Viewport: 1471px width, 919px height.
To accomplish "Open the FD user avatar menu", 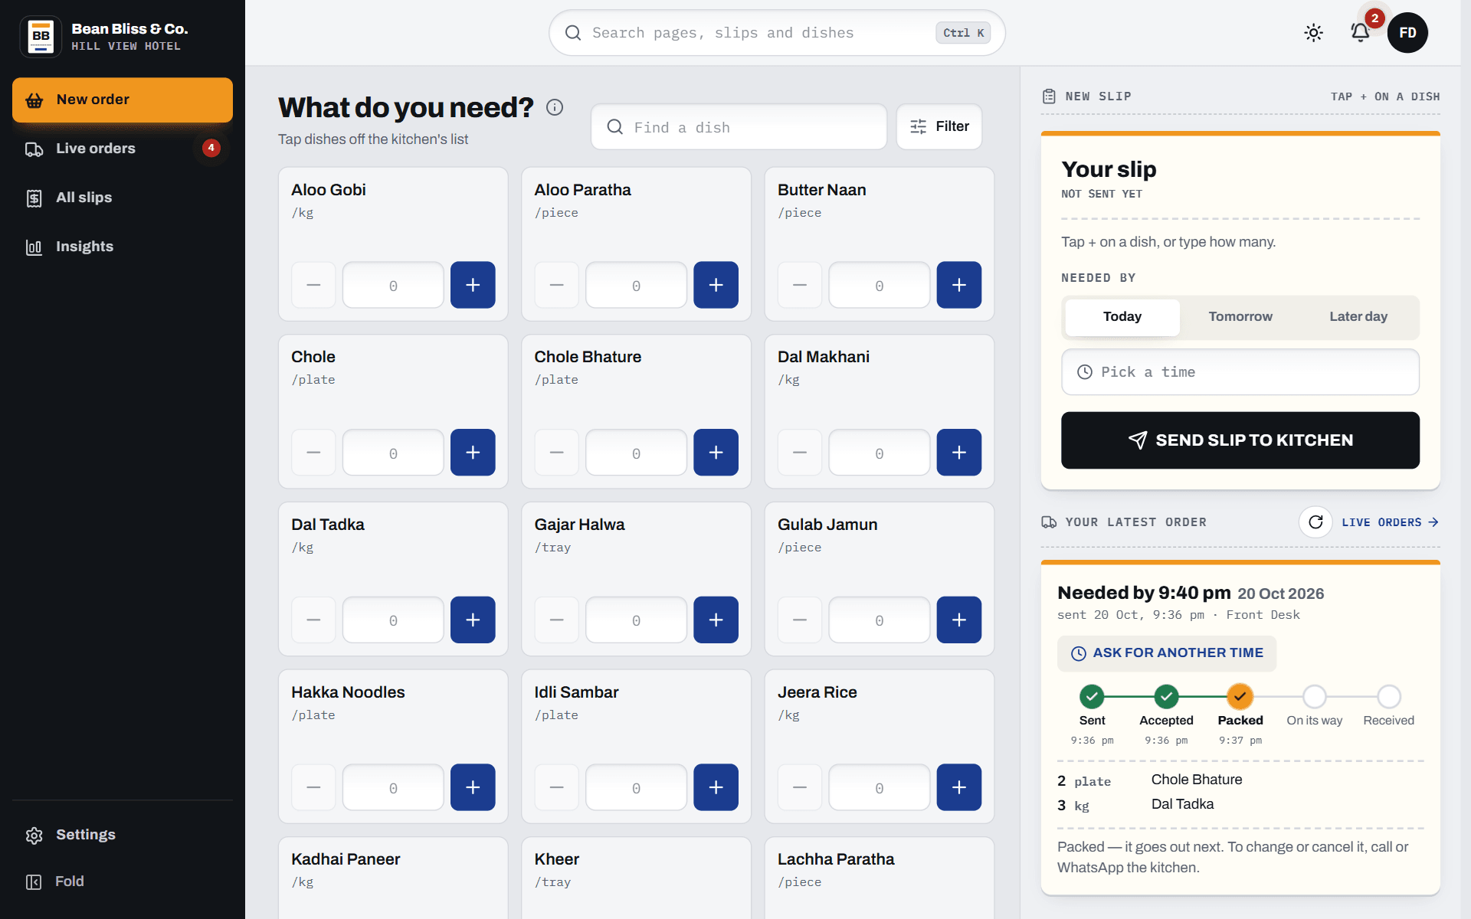I will click(x=1407, y=33).
